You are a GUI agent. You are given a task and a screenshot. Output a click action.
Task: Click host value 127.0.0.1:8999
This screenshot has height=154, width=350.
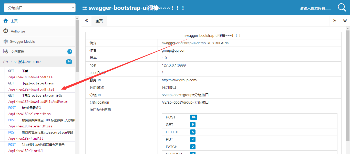tap(174, 65)
